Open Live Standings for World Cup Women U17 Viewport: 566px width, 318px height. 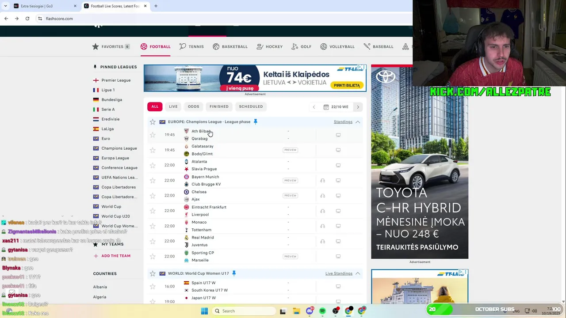pyautogui.click(x=339, y=273)
